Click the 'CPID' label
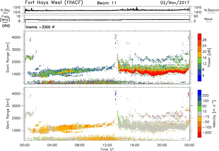The width and height of the screenshot is (219, 151). pos(6,26)
